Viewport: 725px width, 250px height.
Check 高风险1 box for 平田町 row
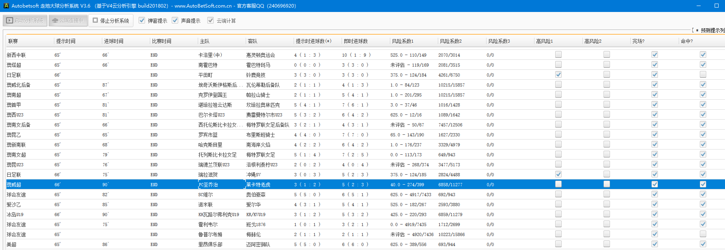(558, 75)
